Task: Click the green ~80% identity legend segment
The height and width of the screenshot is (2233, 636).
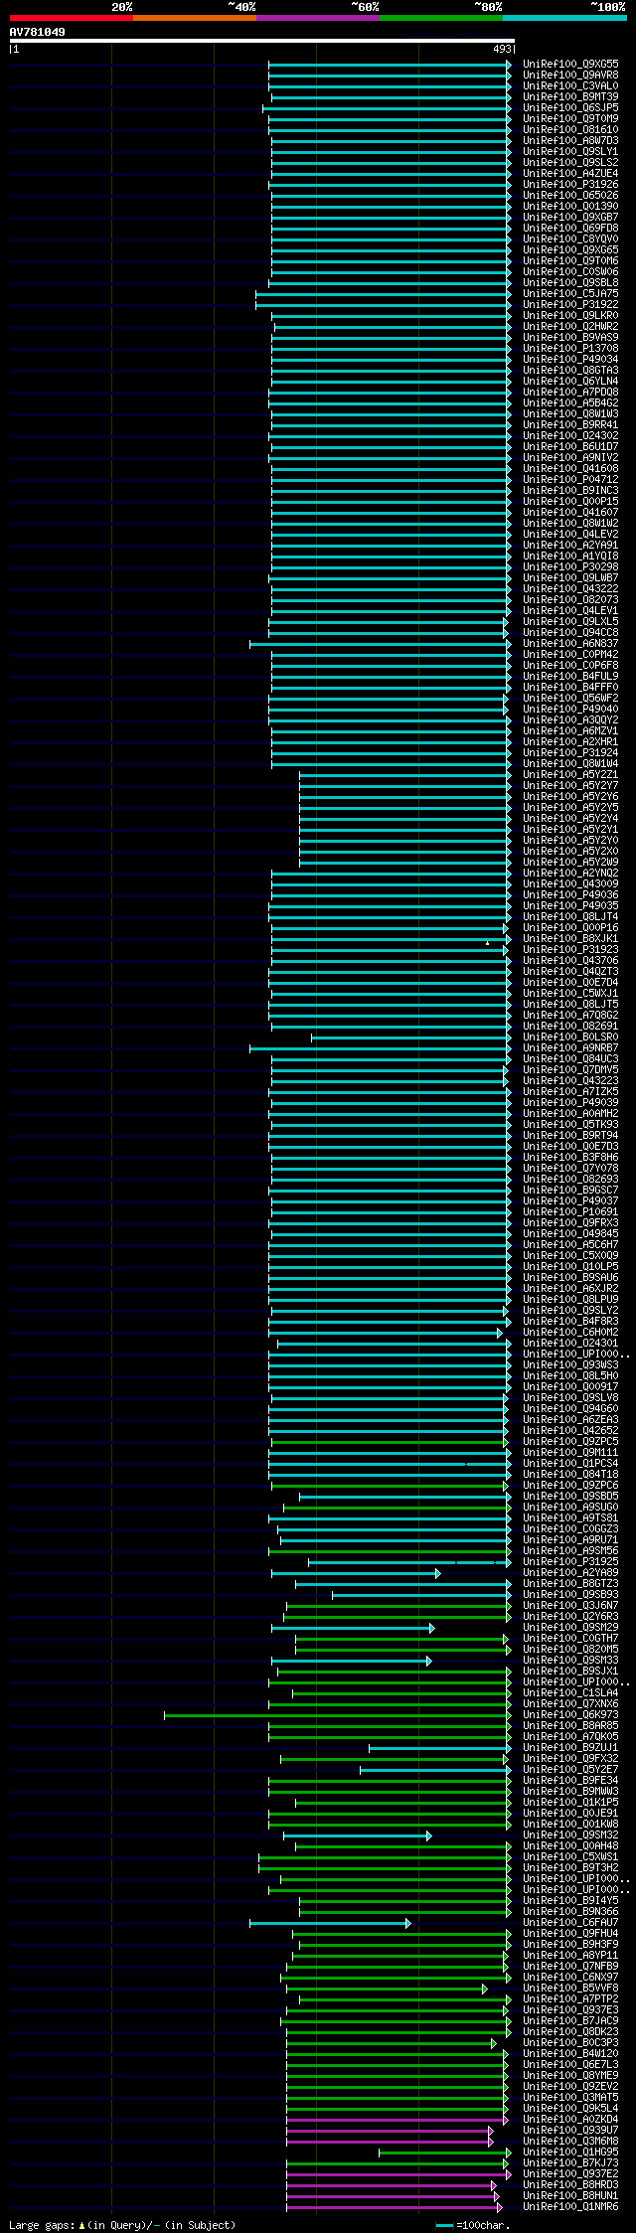Action: (440, 18)
